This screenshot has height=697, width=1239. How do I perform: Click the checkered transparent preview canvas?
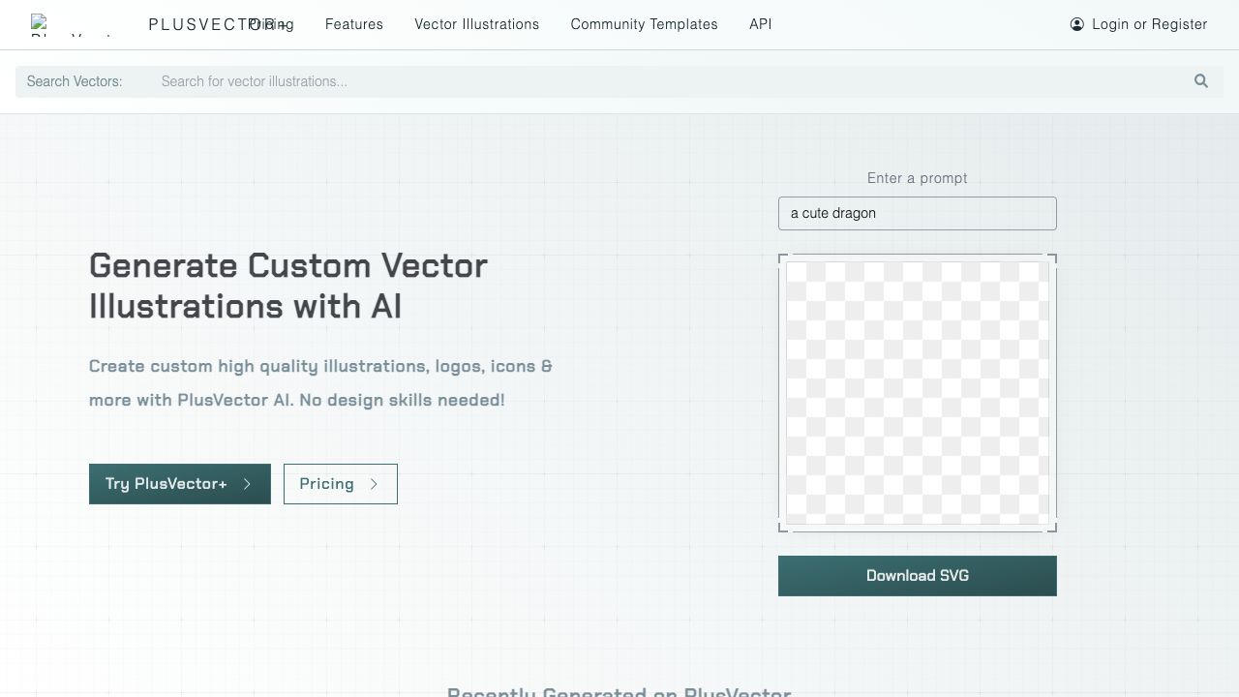pos(917,393)
